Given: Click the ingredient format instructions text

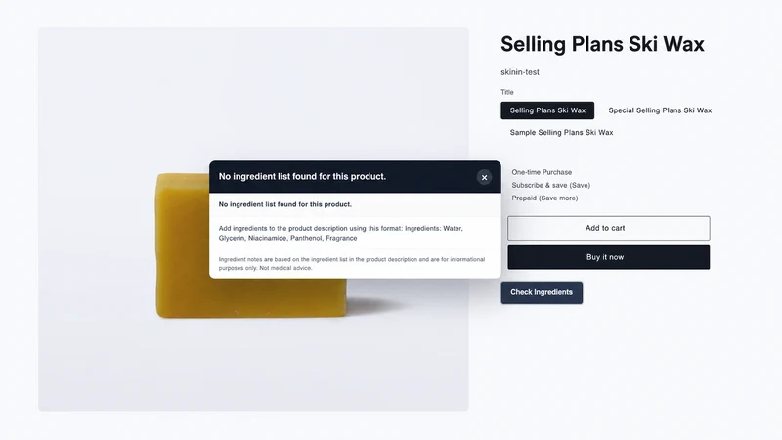Looking at the screenshot, I should 340,233.
